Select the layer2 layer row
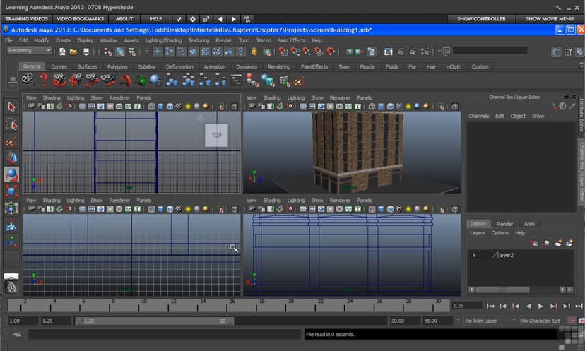 coord(520,255)
